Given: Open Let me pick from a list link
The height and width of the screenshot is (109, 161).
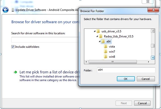Looking at the screenshot, I should [49, 72].
